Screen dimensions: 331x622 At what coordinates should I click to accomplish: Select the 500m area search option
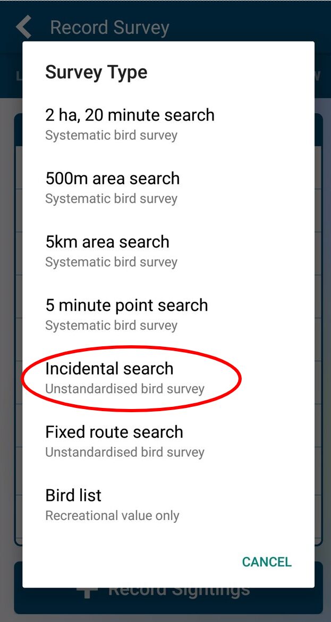pyautogui.click(x=112, y=178)
